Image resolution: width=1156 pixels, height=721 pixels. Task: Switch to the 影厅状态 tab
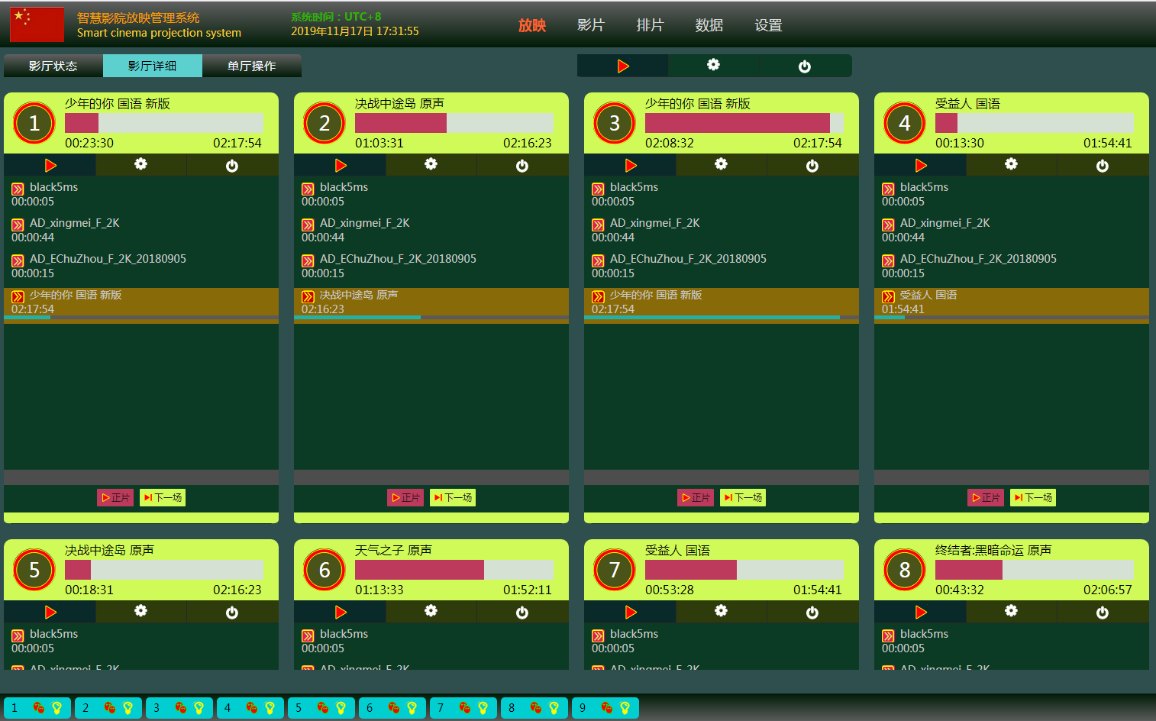tap(53, 66)
